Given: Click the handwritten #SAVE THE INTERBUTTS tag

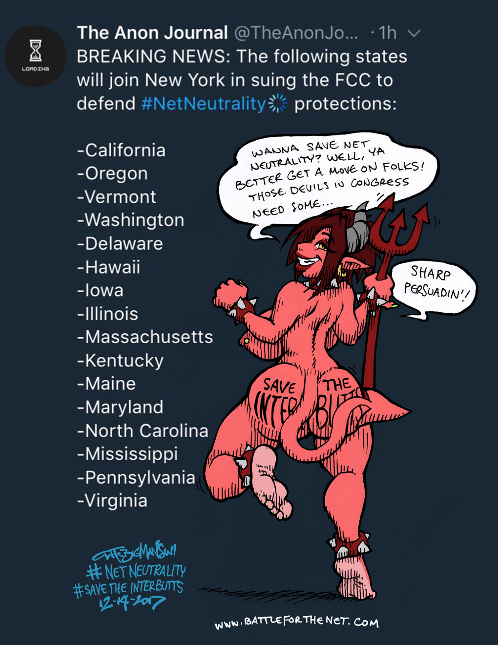Looking at the screenshot, I should (x=128, y=588).
